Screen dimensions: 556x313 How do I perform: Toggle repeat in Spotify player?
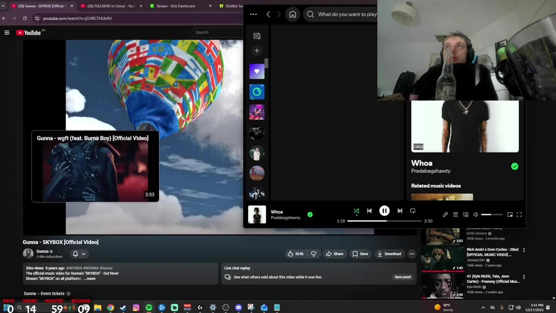[413, 211]
